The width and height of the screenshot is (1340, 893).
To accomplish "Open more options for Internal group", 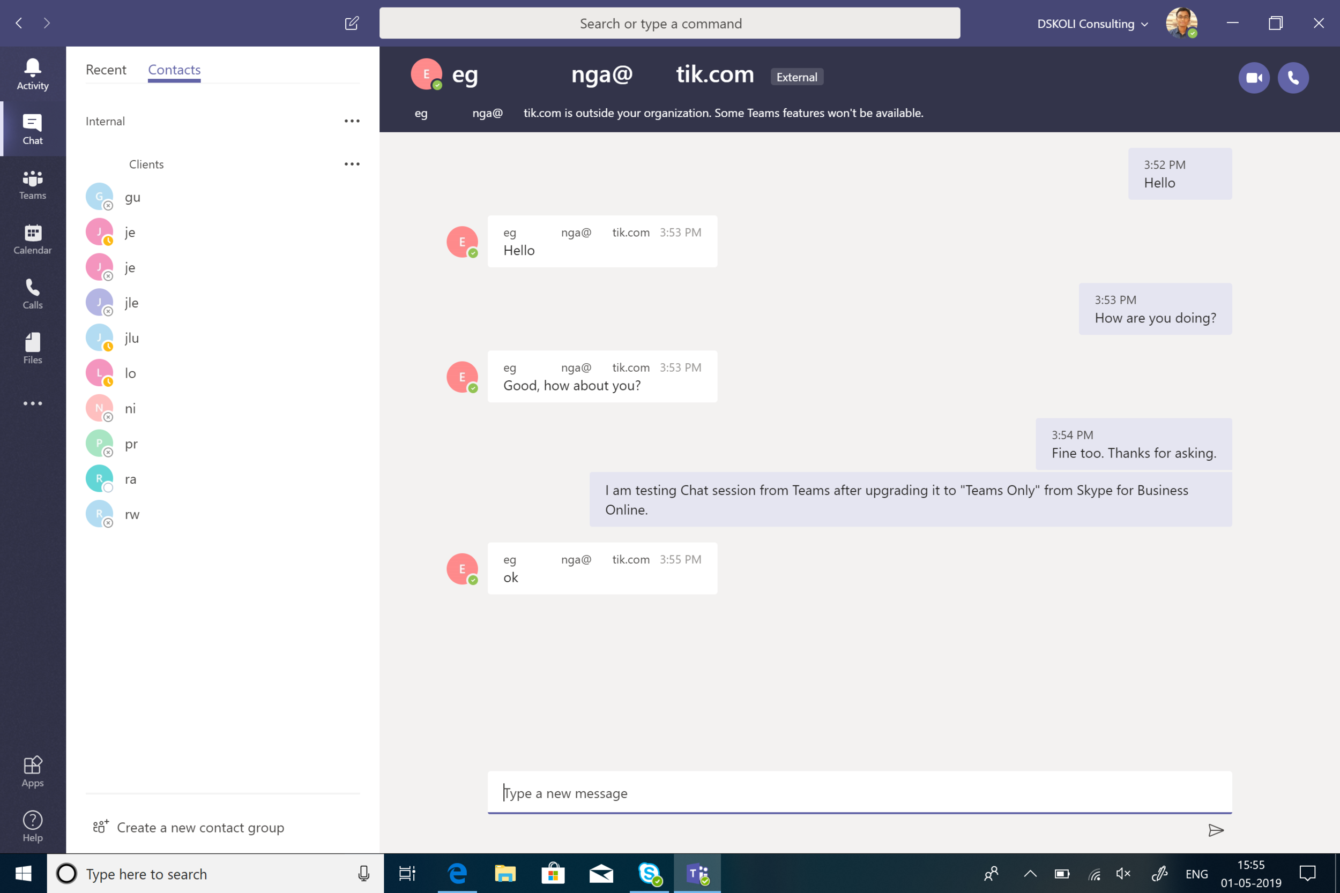I will pos(352,121).
